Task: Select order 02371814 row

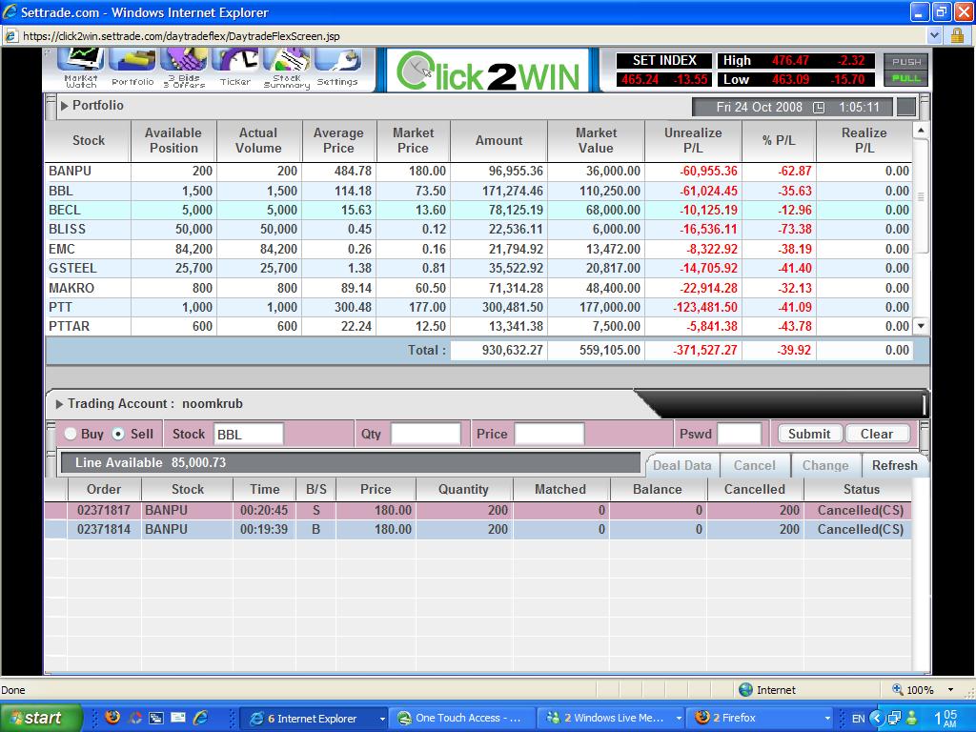Action: click(478, 530)
